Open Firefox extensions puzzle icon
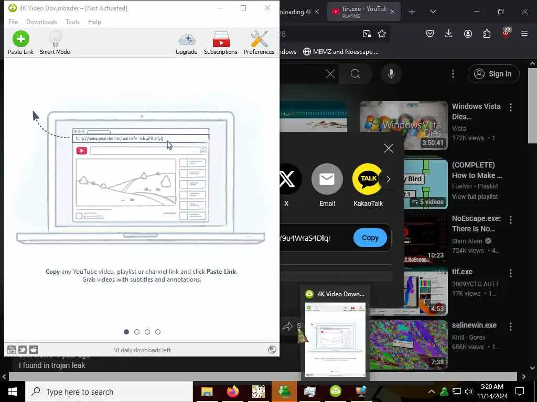This screenshot has width=537, height=402. (x=487, y=33)
